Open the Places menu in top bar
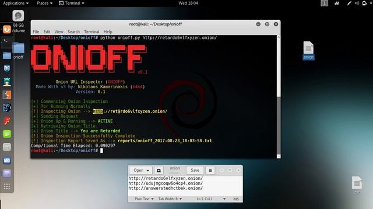This screenshot has height=209, width=373. point(44,3)
